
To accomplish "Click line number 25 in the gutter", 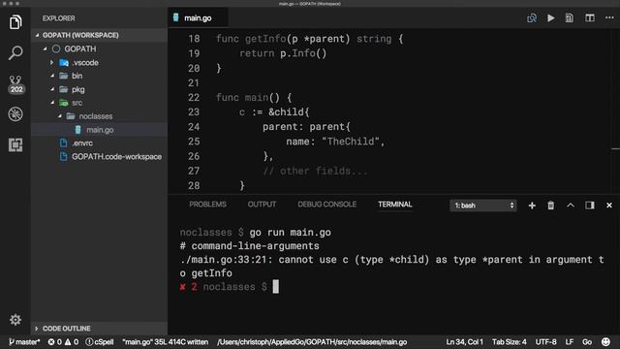I will pyautogui.click(x=194, y=142).
